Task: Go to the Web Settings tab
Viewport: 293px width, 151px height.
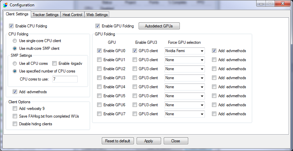Action: tap(97, 15)
